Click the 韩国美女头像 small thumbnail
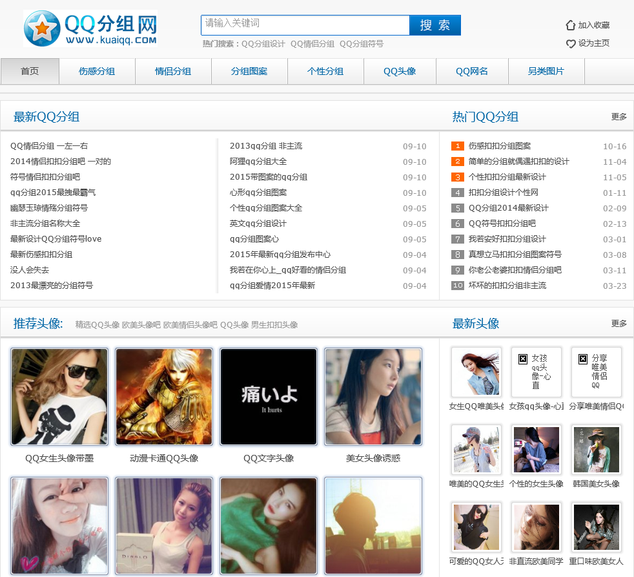The height and width of the screenshot is (577, 634). tap(597, 450)
